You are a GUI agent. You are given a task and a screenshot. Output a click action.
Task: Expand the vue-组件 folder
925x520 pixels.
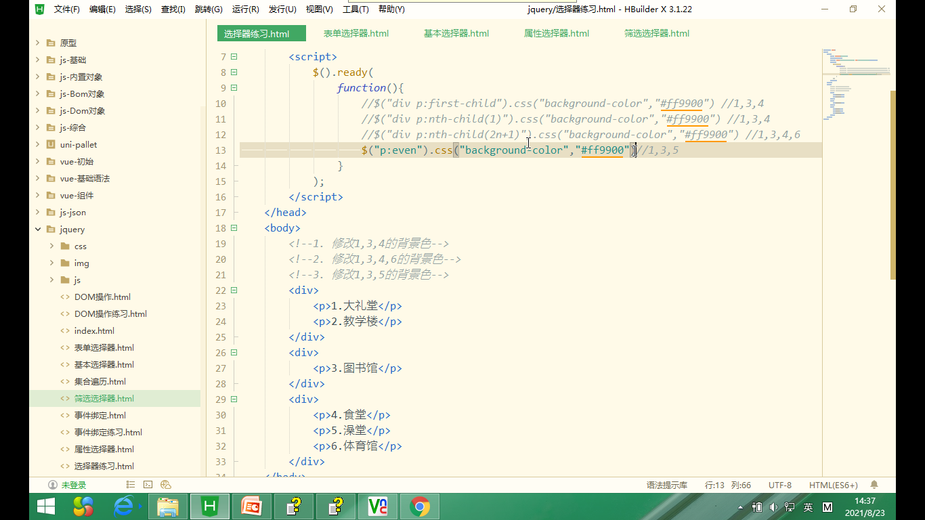pyautogui.click(x=38, y=195)
